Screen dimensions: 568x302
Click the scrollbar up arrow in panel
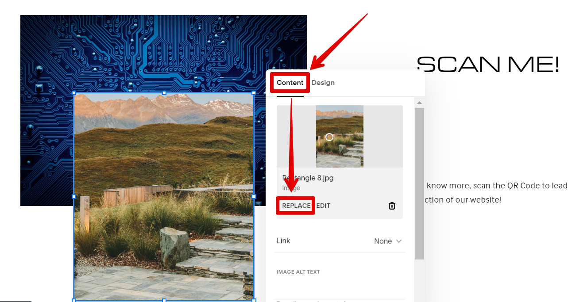pos(419,103)
